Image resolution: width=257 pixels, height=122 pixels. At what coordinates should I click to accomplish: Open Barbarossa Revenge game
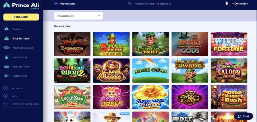click(x=72, y=44)
